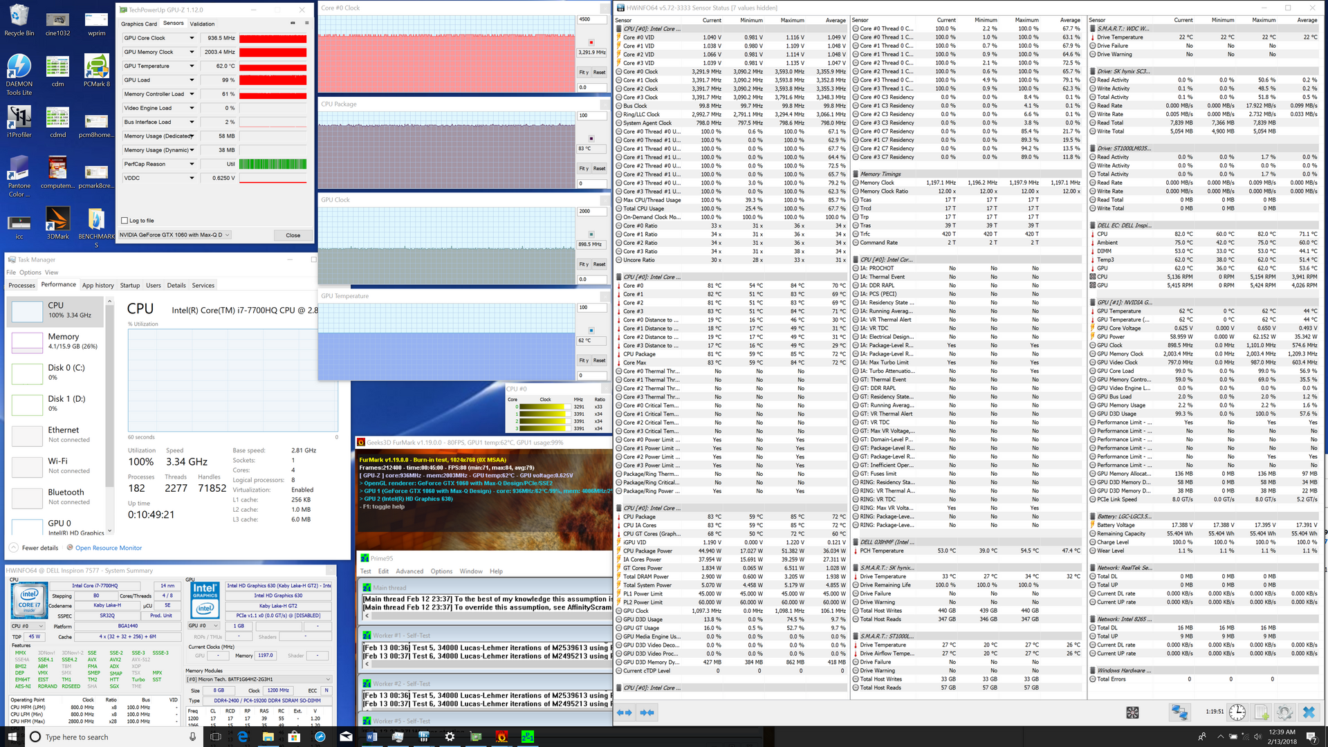Viewport: 1328px width, 747px height.
Task: Open the fan control icon in HWiNFO
Action: click(x=1132, y=712)
